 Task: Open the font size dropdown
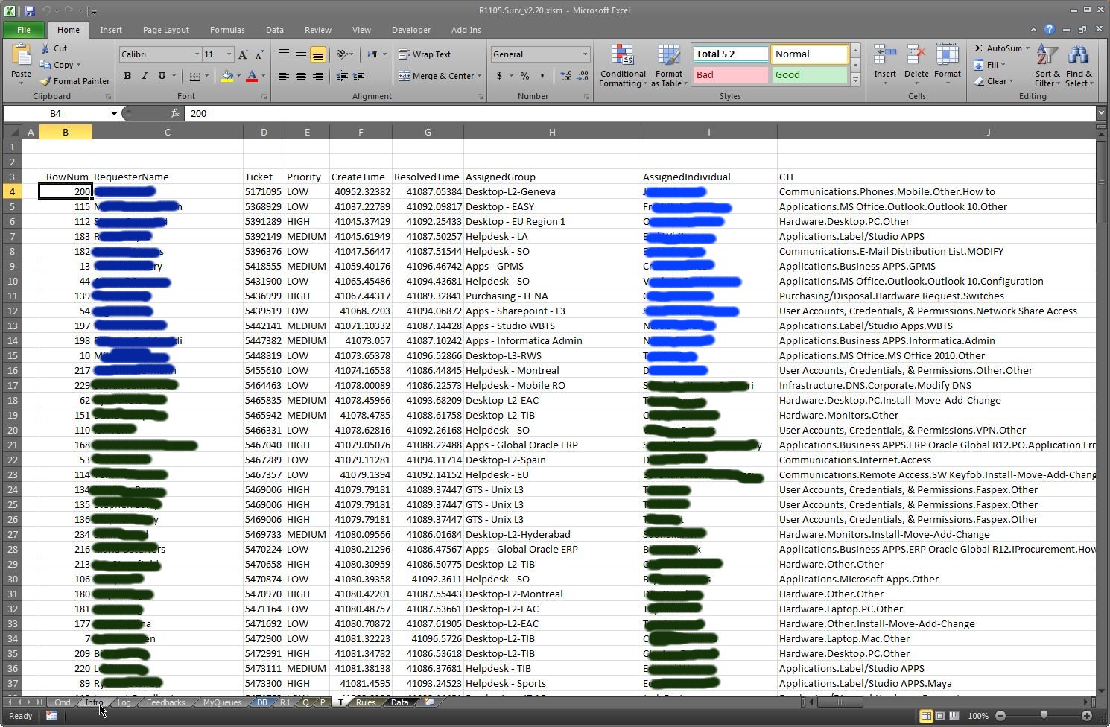[229, 54]
